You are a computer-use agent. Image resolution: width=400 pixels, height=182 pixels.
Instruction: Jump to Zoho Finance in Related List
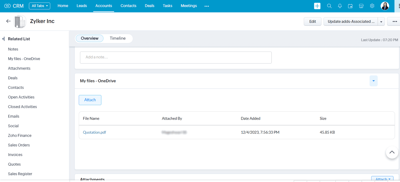(20, 135)
